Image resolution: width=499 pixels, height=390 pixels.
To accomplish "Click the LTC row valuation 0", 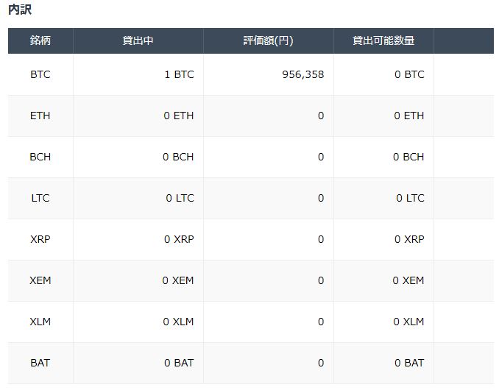I will [321, 198].
